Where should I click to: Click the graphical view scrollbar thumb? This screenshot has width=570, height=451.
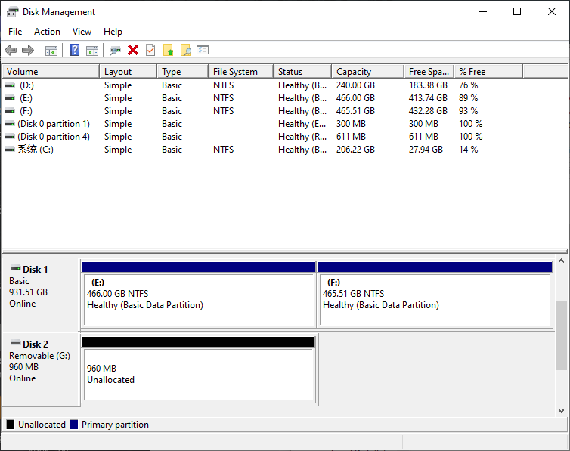(561, 335)
